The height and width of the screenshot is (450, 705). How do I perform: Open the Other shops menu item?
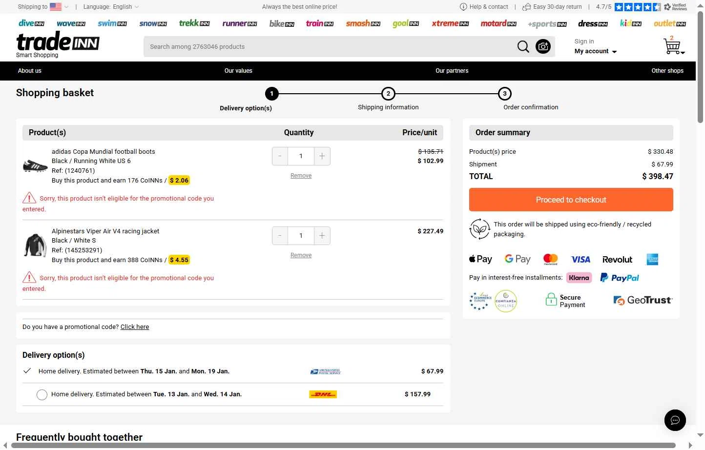(x=667, y=71)
